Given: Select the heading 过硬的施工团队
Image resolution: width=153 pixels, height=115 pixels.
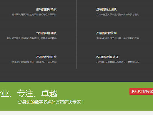Looking at the screenshot, I should 107,9.
